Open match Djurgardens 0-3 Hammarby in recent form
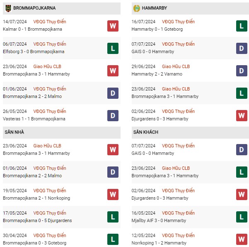The width and height of the screenshot is (249, 247). [x=160, y=119]
